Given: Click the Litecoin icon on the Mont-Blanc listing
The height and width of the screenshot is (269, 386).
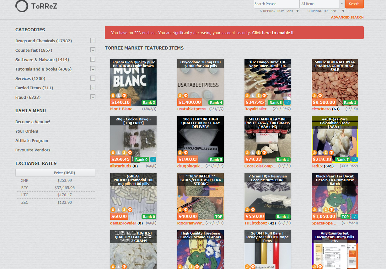Looking at the screenshot, I should pos(119,96).
